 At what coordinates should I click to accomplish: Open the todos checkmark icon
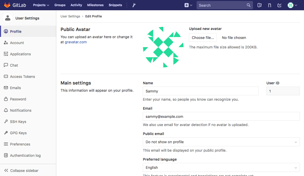(x=279, y=5)
